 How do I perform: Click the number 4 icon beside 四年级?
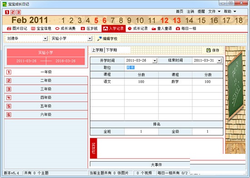9,97
